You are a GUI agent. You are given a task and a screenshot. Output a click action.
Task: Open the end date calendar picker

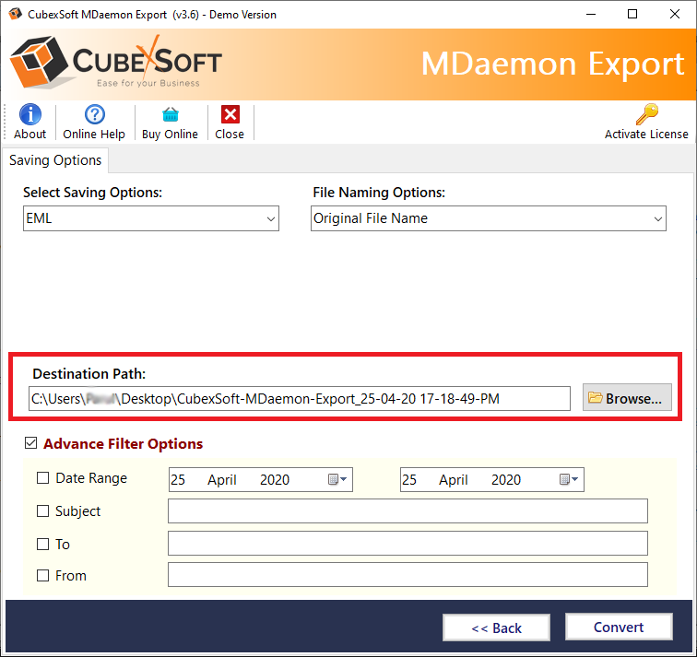click(x=569, y=479)
